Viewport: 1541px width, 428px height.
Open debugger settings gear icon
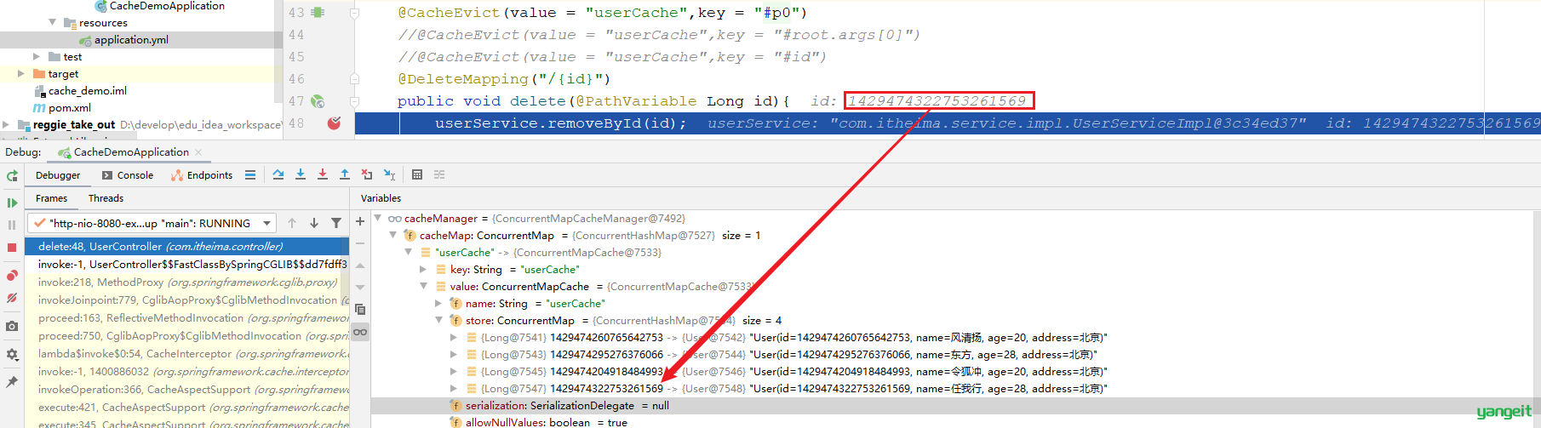click(12, 354)
